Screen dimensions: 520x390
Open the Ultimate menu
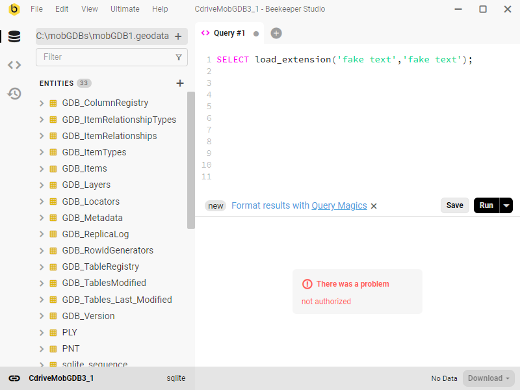point(125,9)
